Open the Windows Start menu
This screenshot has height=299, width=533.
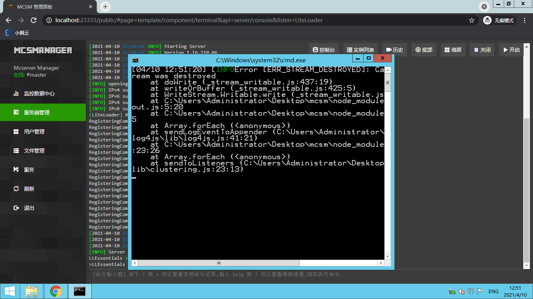pos(11,291)
